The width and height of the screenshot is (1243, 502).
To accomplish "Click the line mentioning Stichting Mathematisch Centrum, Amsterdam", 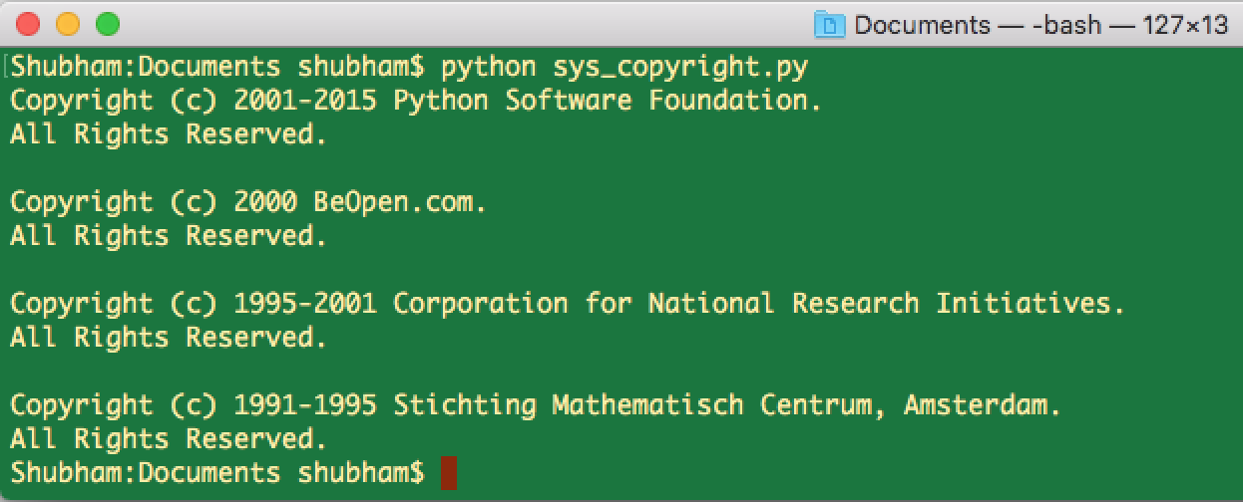I will [x=536, y=405].
